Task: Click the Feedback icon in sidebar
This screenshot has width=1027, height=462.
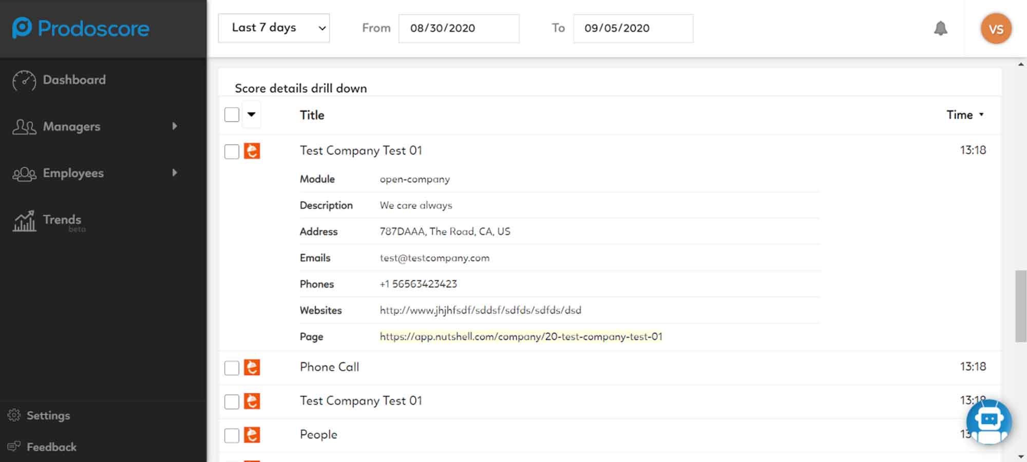Action: [x=14, y=446]
